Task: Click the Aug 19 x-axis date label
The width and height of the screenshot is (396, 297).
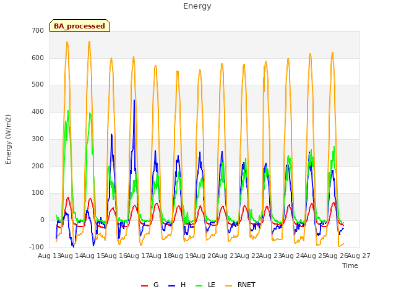Action: point(183,256)
